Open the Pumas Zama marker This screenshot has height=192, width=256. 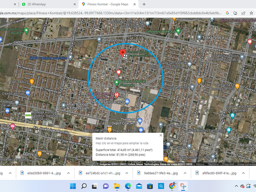pos(161,125)
